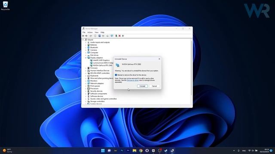Open the weather widget on taskbar
Viewport: 275px width, 154px height.
7,151
